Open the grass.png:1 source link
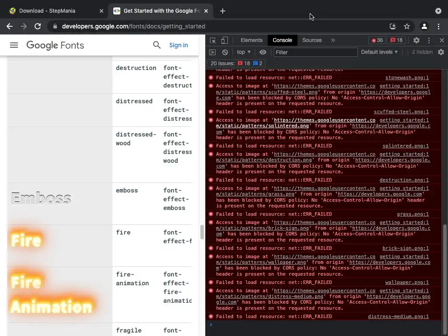 coord(413,214)
